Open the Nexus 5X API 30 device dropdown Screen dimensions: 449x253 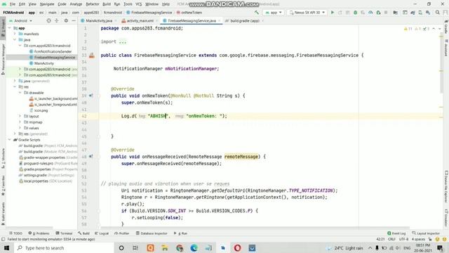[307, 13]
